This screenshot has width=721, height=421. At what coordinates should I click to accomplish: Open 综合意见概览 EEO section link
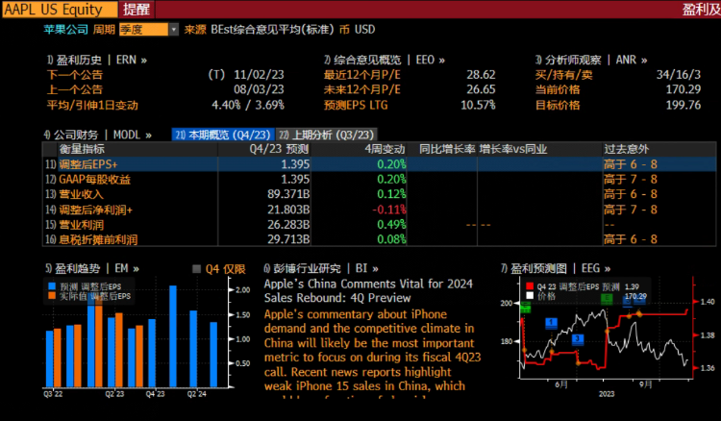pyautogui.click(x=385, y=60)
